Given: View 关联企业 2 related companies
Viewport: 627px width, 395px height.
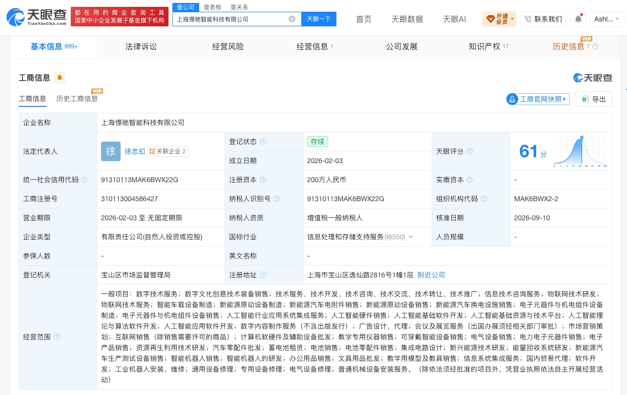Looking at the screenshot, I should pos(167,151).
